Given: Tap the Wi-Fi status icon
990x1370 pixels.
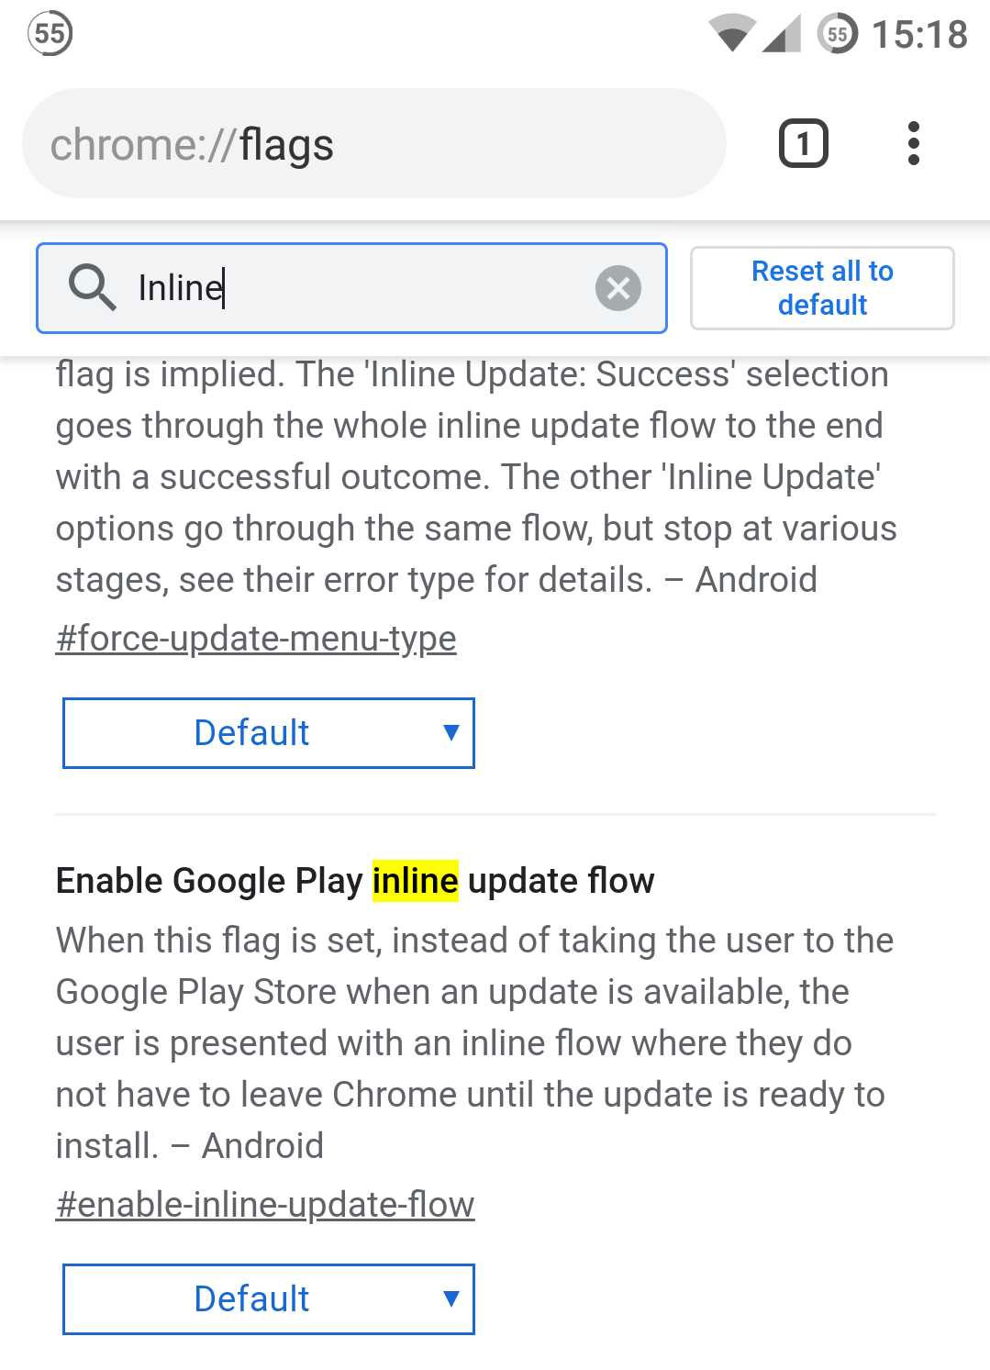Looking at the screenshot, I should pos(732,35).
